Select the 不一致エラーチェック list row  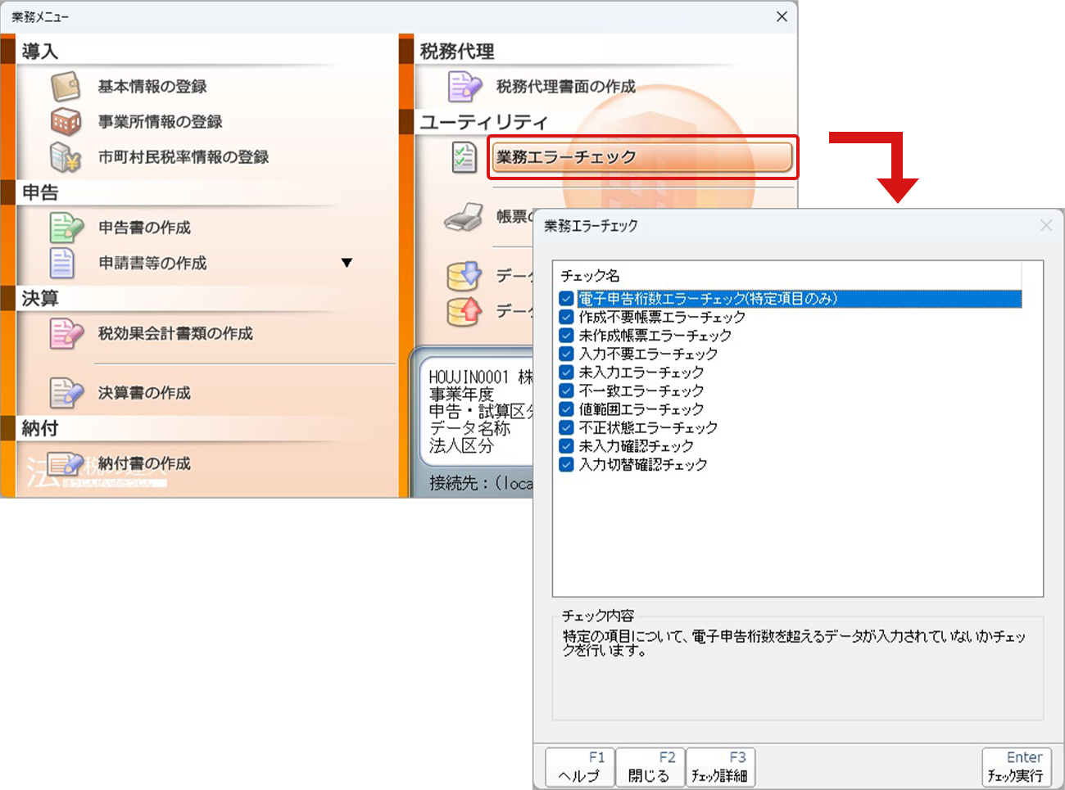coord(641,390)
